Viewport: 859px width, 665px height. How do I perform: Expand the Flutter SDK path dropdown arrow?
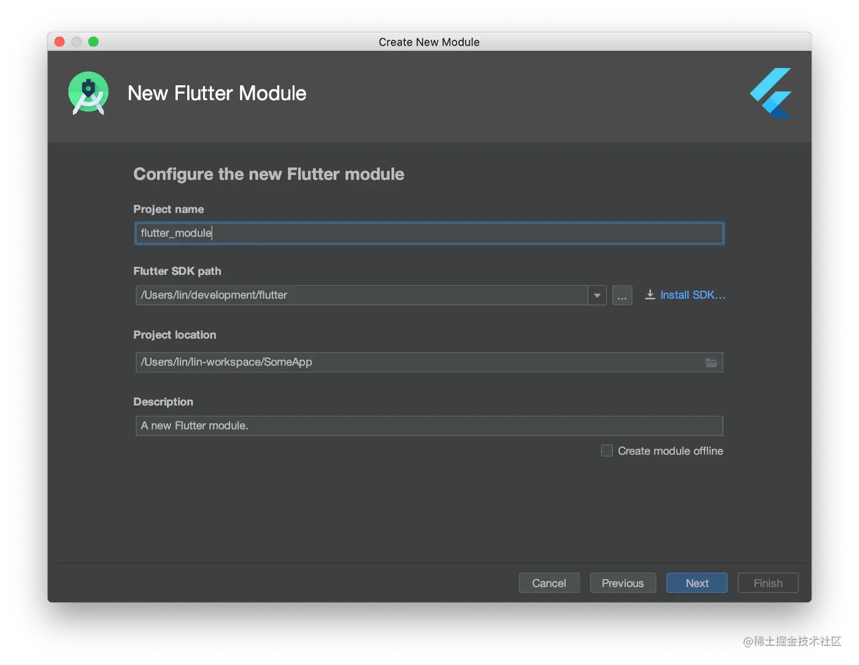pos(597,296)
